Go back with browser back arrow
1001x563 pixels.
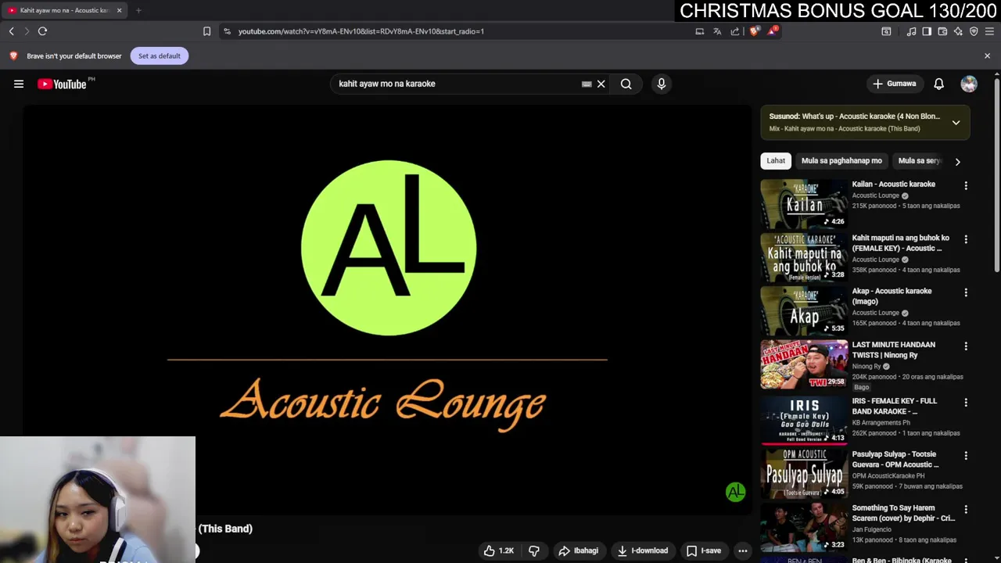[x=11, y=31]
